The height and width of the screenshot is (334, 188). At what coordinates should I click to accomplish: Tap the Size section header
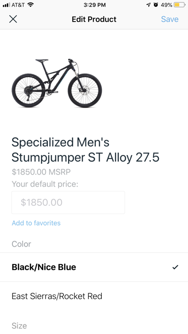pos(19,326)
